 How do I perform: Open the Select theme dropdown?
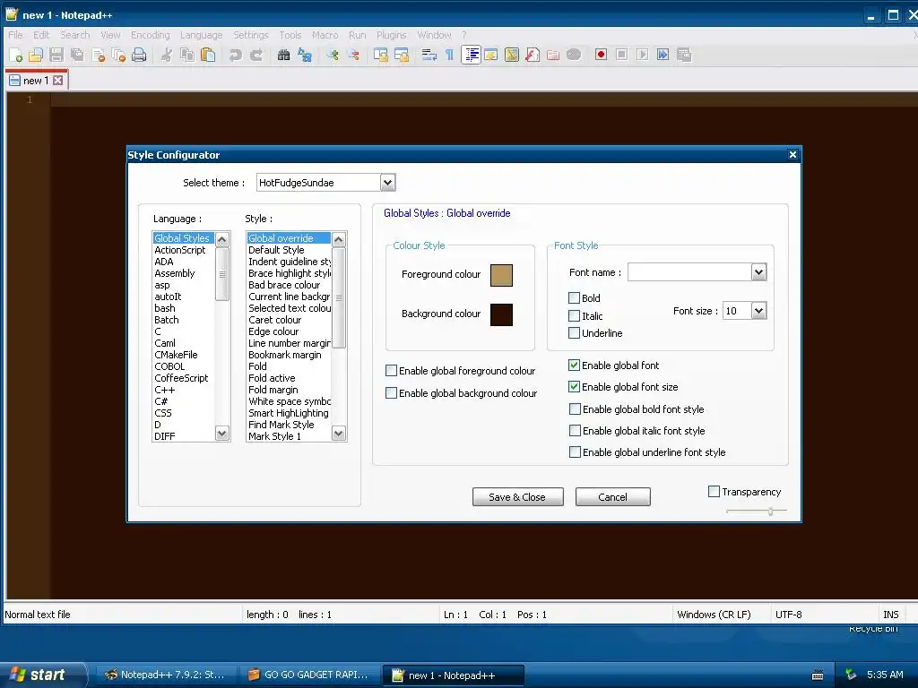pyautogui.click(x=387, y=183)
